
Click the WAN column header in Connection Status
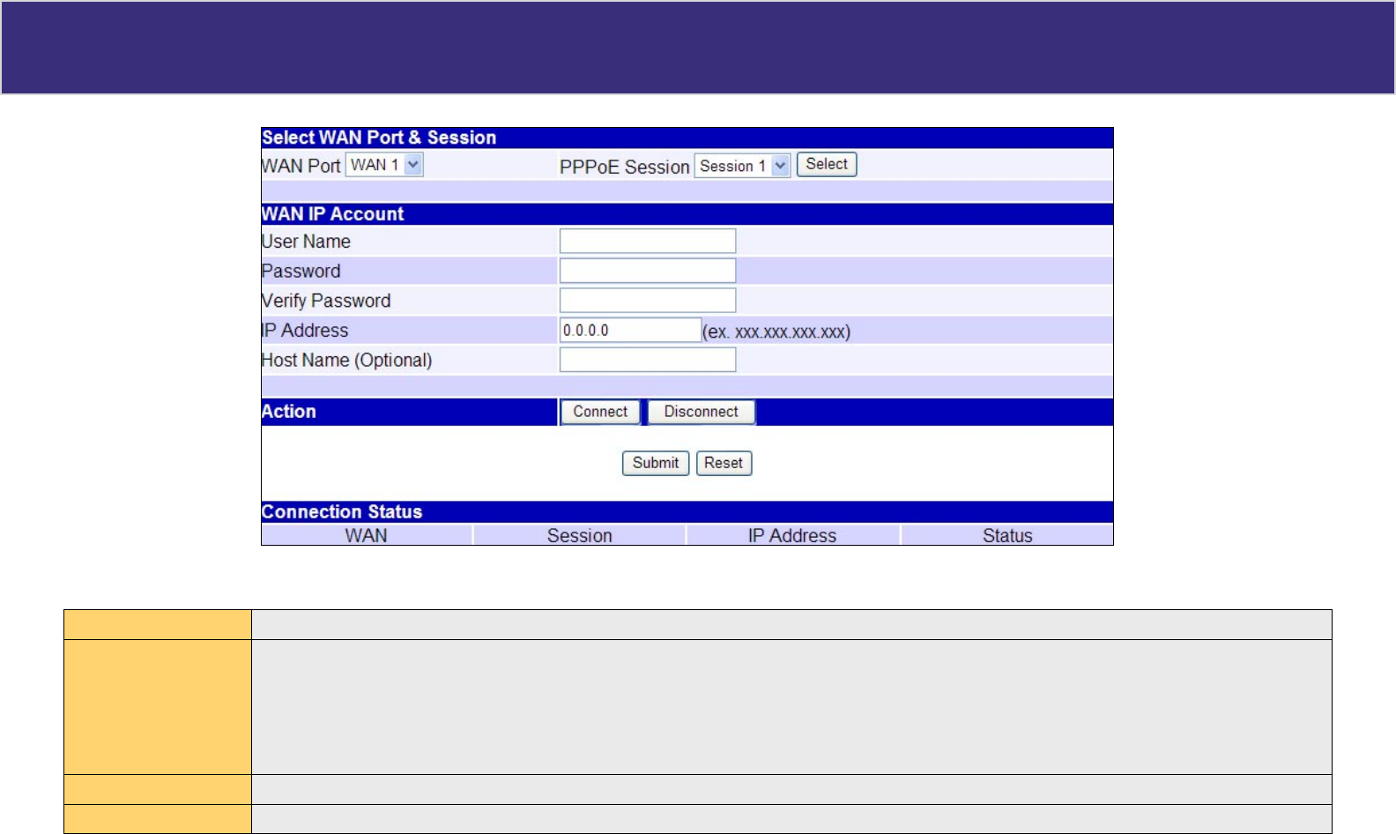tap(366, 535)
